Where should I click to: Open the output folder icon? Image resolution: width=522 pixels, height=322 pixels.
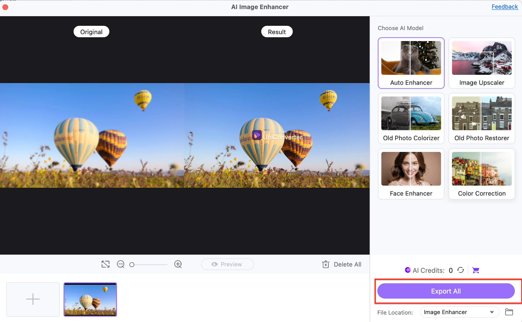[x=509, y=312]
